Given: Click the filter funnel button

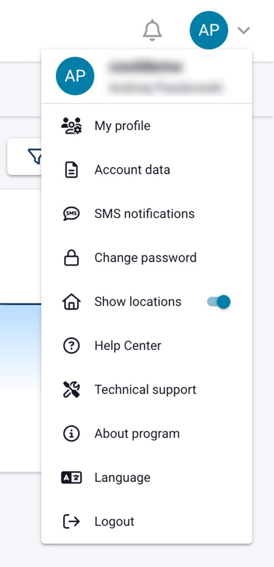Looking at the screenshot, I should tap(35, 157).
